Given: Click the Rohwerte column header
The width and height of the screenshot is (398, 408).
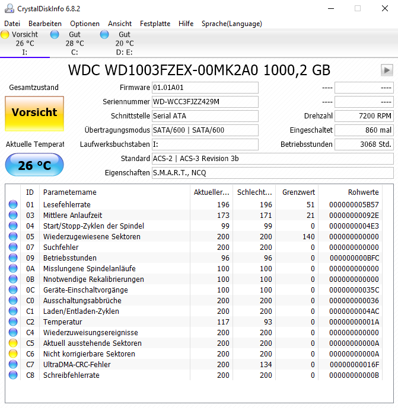Looking at the screenshot, I should (351, 192).
